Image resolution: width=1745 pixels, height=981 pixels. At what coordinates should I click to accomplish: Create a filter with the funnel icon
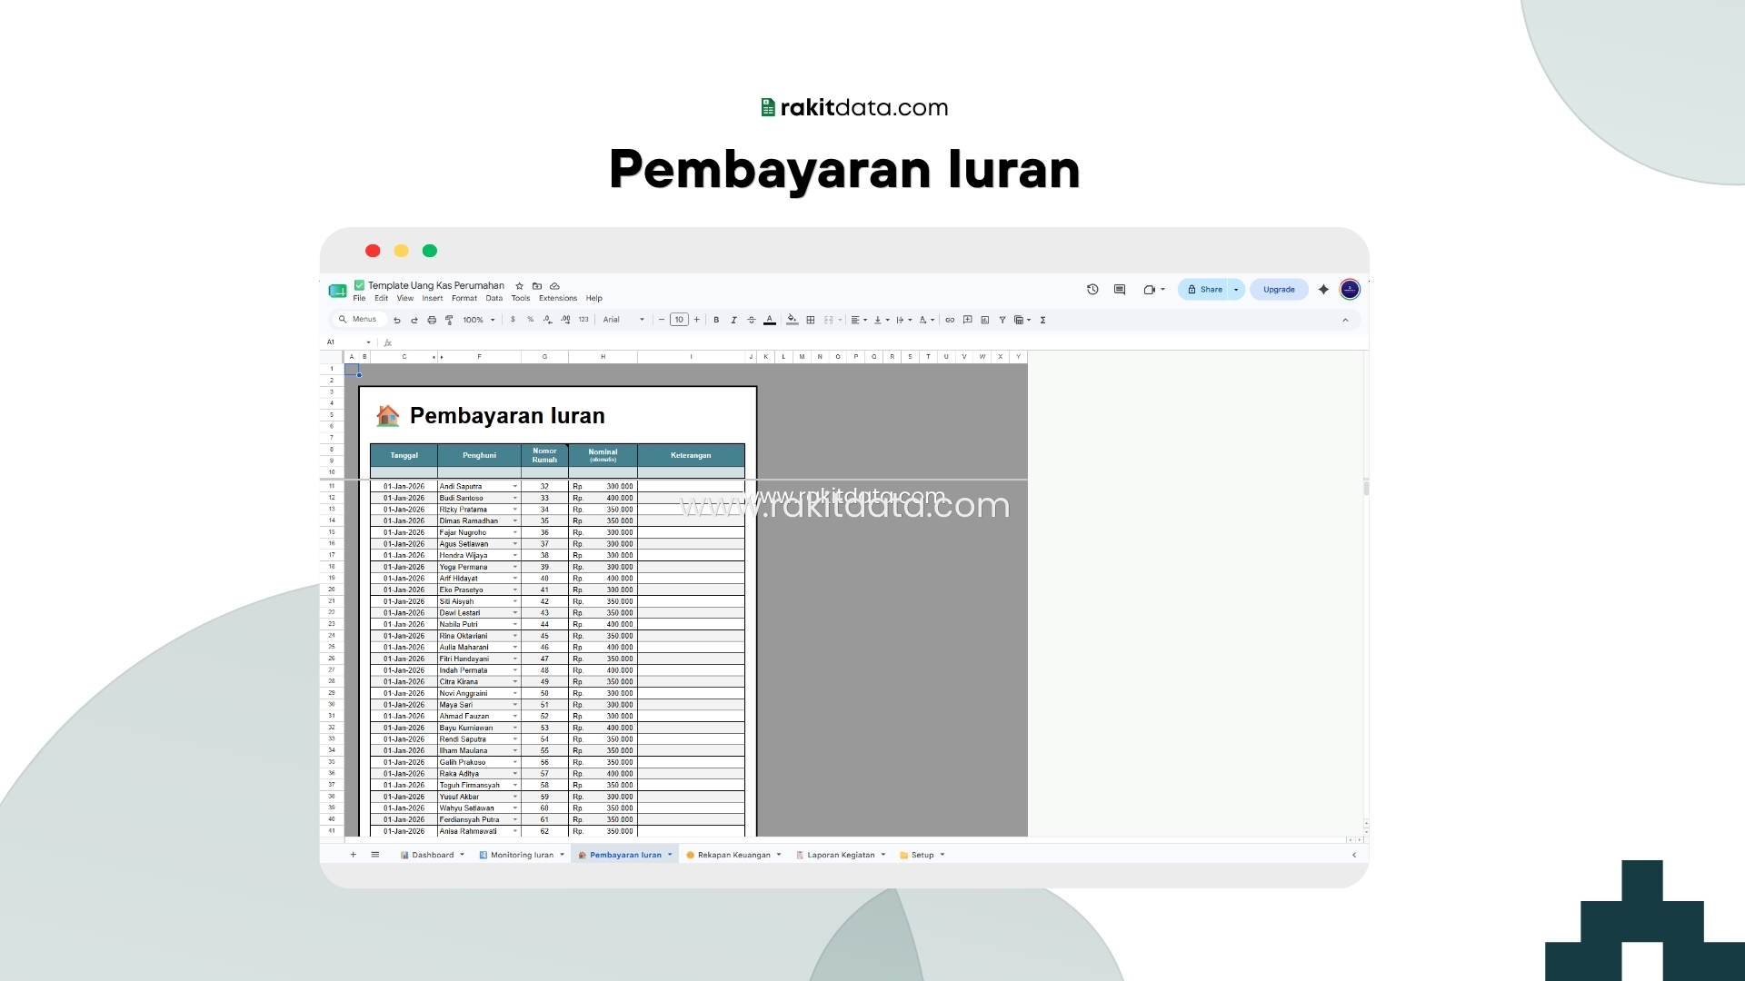click(1002, 320)
